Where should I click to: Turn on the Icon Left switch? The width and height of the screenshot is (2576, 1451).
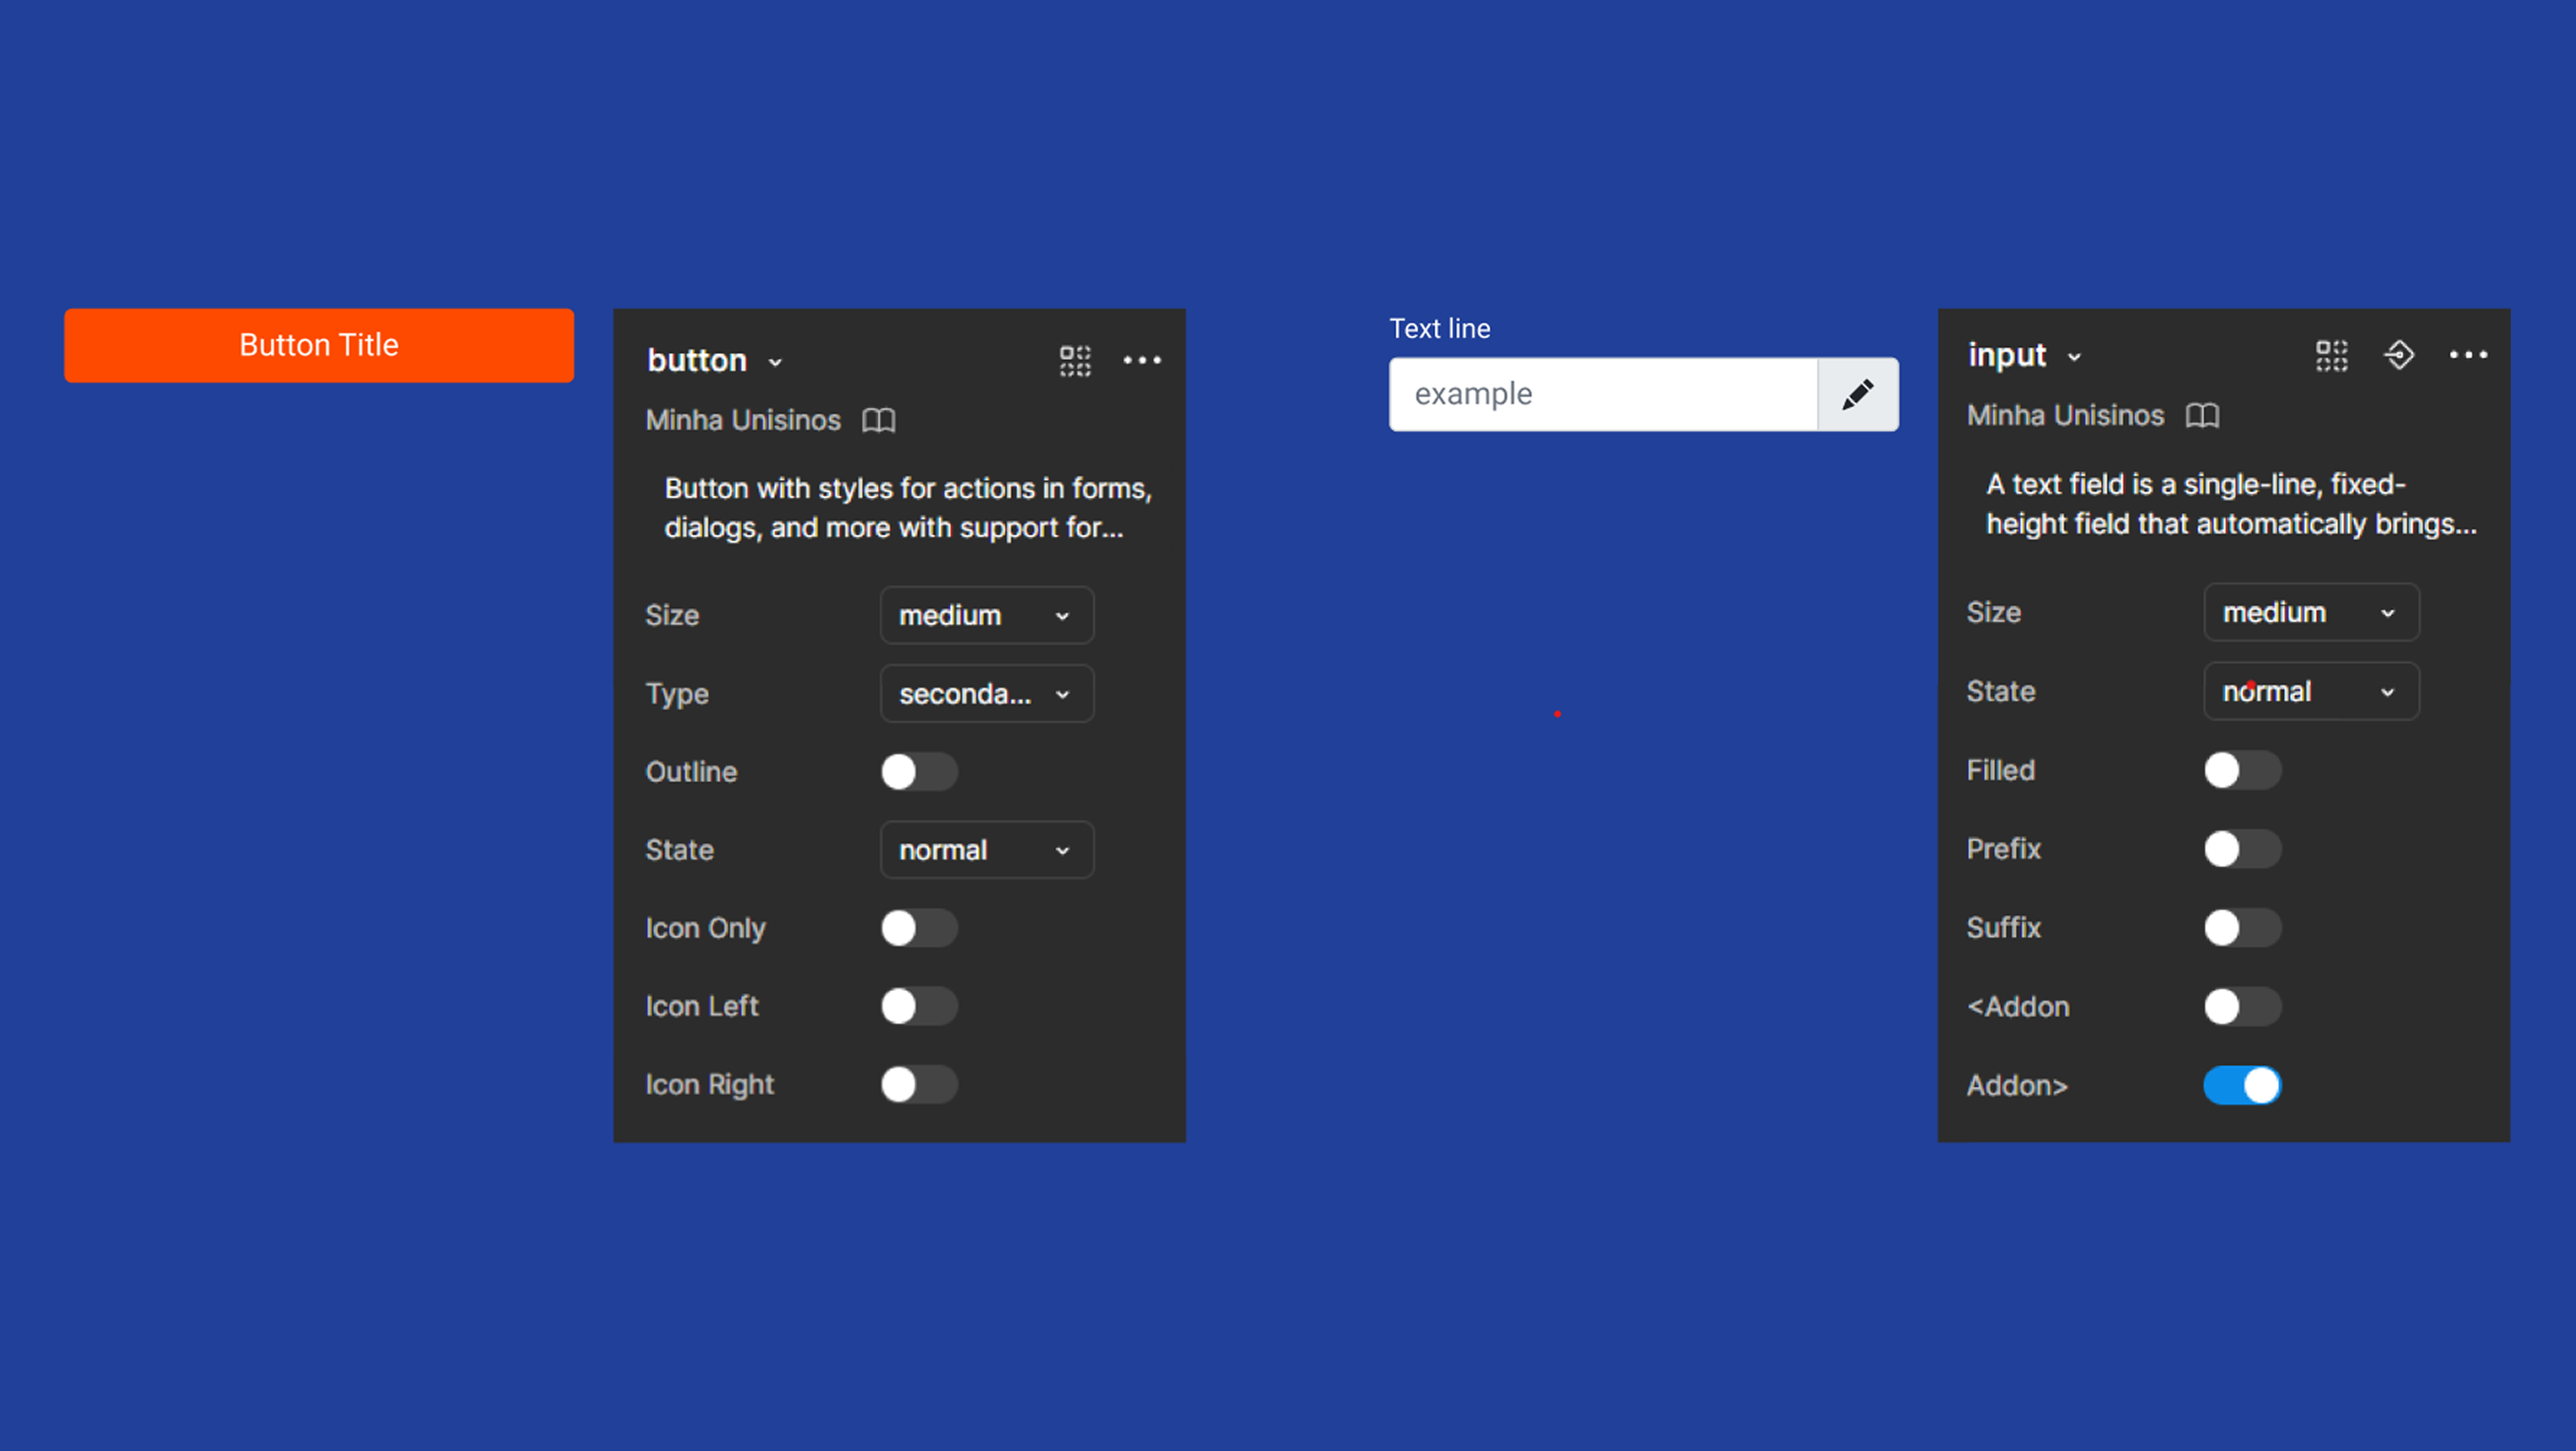pyautogui.click(x=919, y=1005)
